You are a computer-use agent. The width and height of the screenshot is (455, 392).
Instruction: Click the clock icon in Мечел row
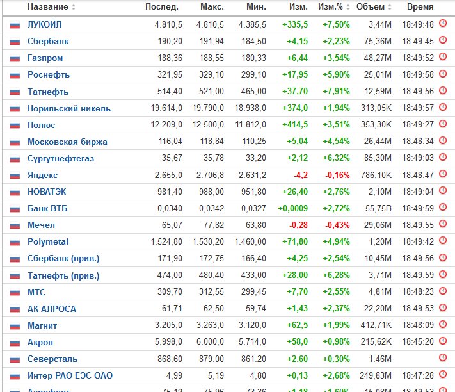[x=443, y=224]
